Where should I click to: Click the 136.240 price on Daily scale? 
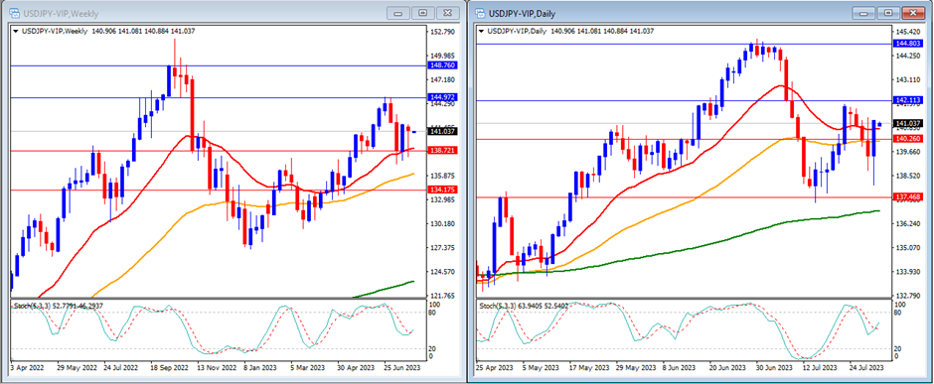click(x=908, y=223)
